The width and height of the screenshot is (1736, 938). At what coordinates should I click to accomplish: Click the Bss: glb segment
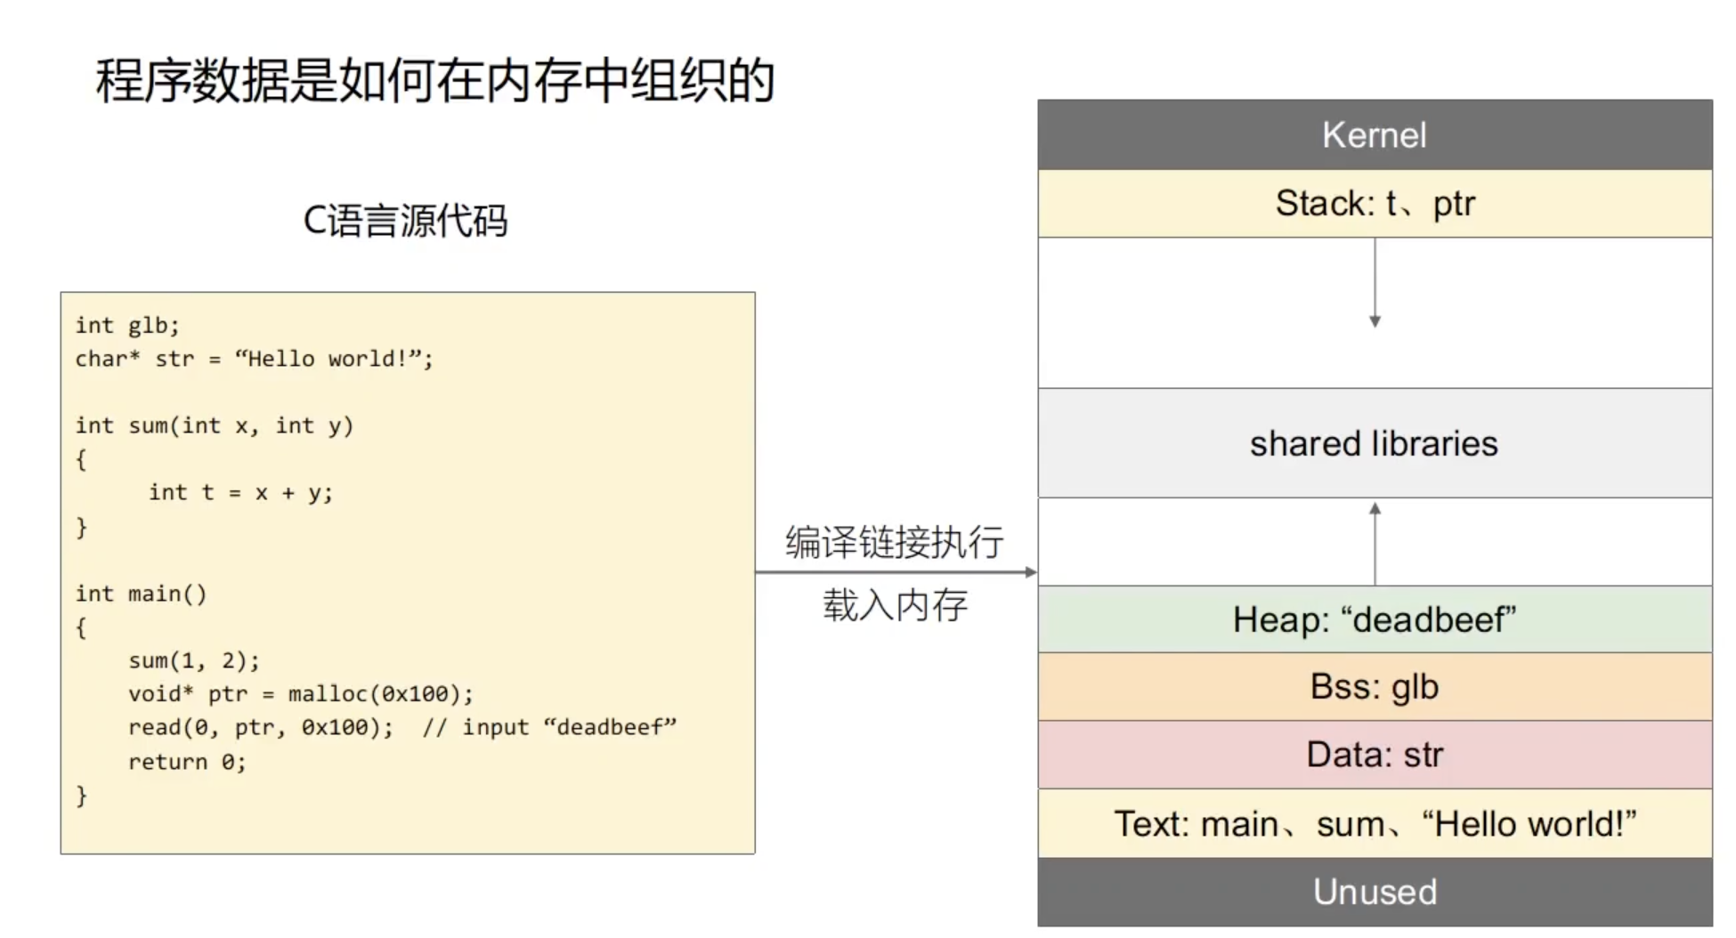pyautogui.click(x=1375, y=686)
